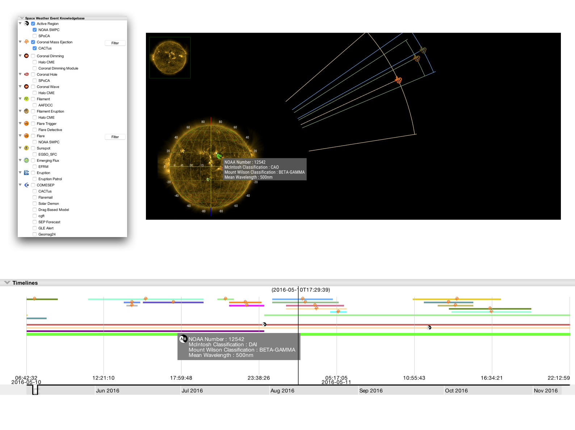The height and width of the screenshot is (430, 575).
Task: Click the Sunspot SS icon
Action: [x=26, y=148]
